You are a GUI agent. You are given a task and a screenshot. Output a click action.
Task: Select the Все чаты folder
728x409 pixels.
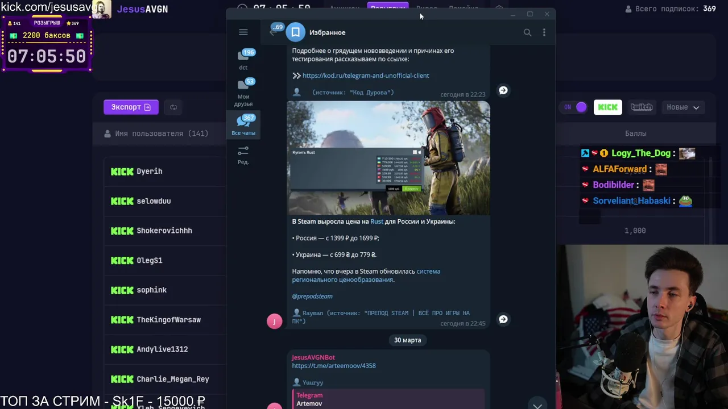pos(243,124)
